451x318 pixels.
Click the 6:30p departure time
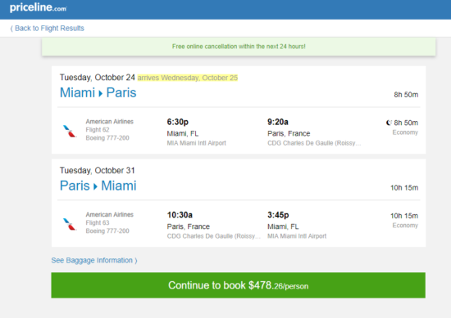178,122
